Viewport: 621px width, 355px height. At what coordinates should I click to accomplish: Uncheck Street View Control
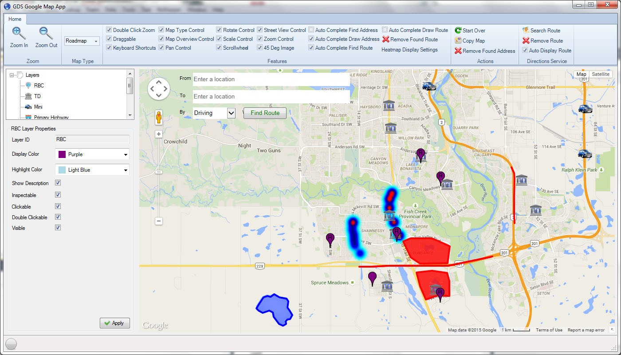tap(260, 30)
